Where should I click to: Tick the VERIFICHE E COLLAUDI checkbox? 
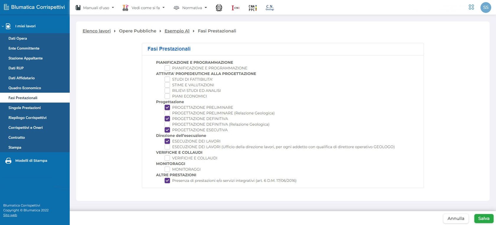coord(167,158)
